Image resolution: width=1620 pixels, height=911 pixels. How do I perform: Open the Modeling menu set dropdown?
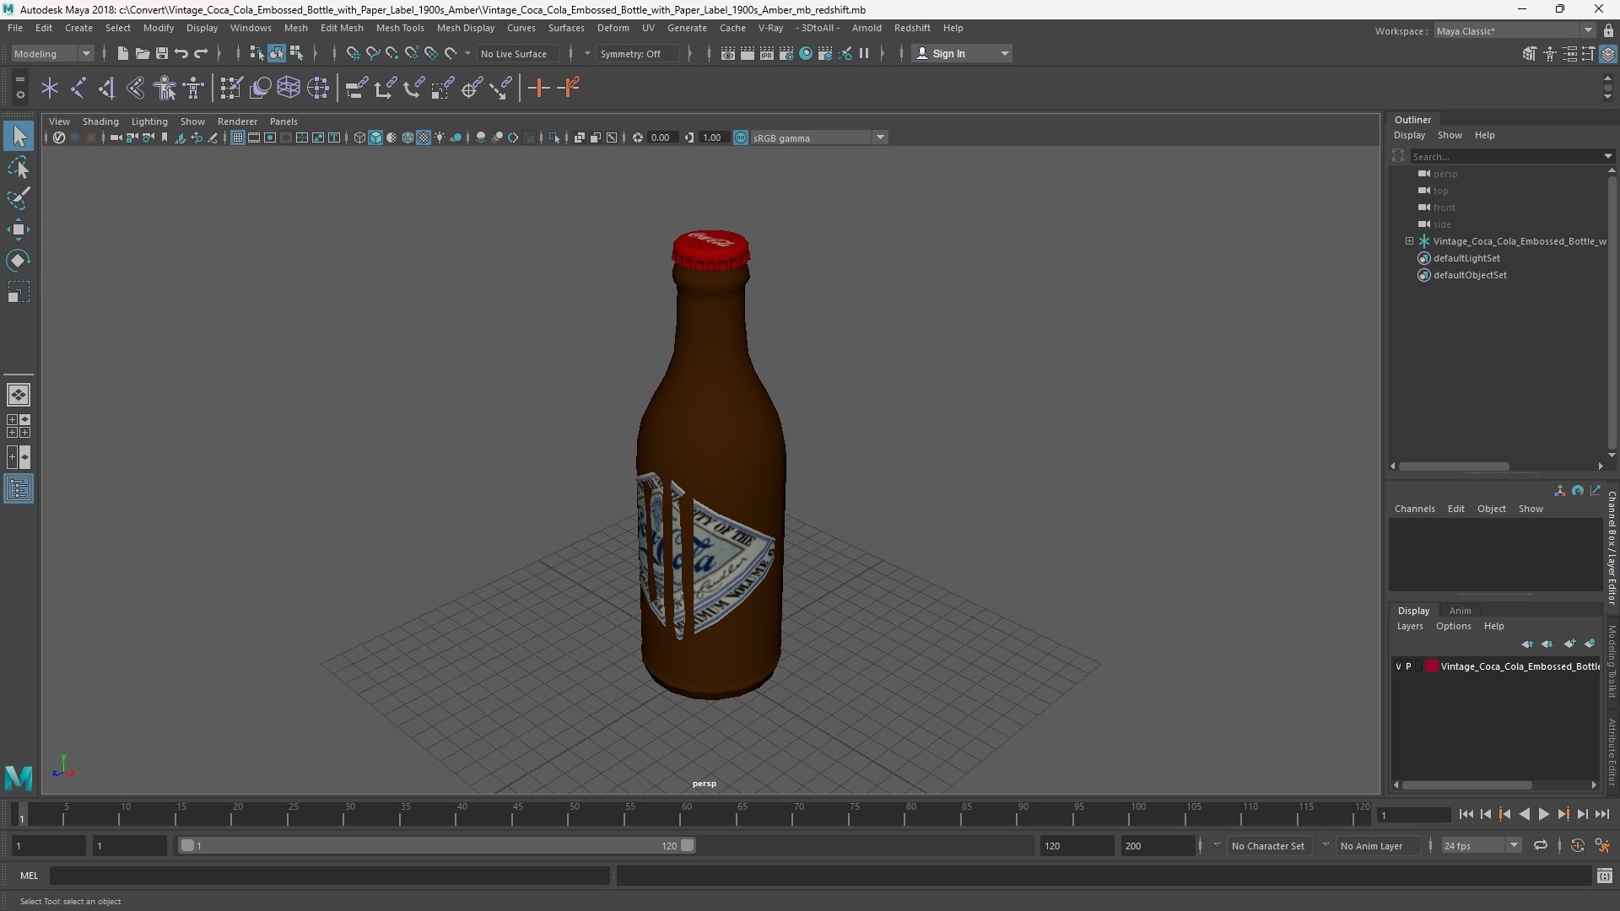[52, 53]
